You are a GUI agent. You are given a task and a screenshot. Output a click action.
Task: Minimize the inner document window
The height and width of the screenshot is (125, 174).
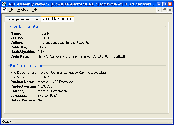[x=159, y=10]
